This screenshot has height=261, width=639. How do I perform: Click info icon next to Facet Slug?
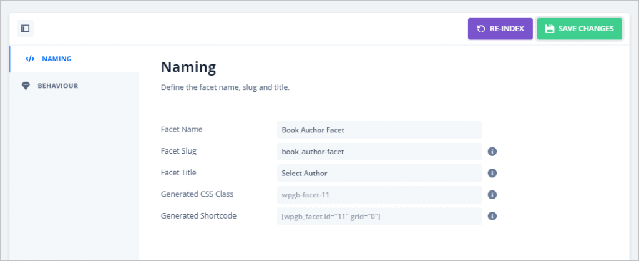[492, 152]
